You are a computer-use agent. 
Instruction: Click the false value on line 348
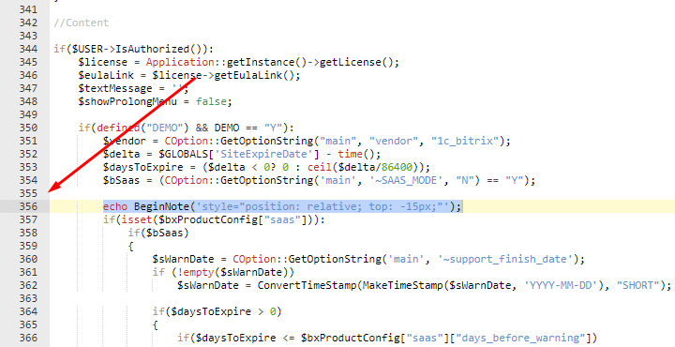211,101
